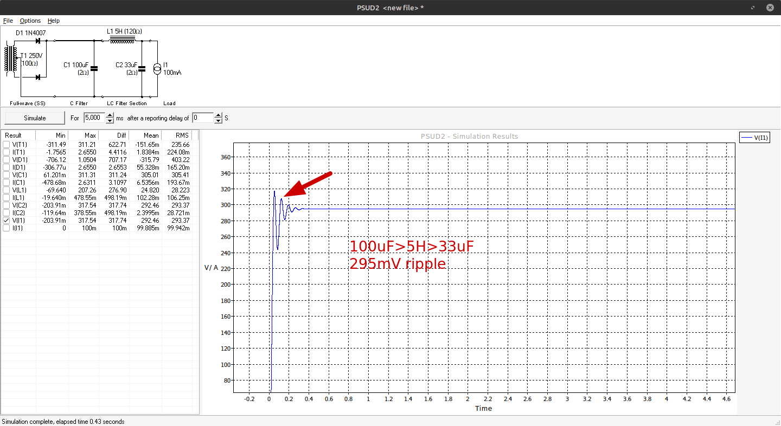Click the Diff column header
The height and width of the screenshot is (426, 781).
click(114, 135)
